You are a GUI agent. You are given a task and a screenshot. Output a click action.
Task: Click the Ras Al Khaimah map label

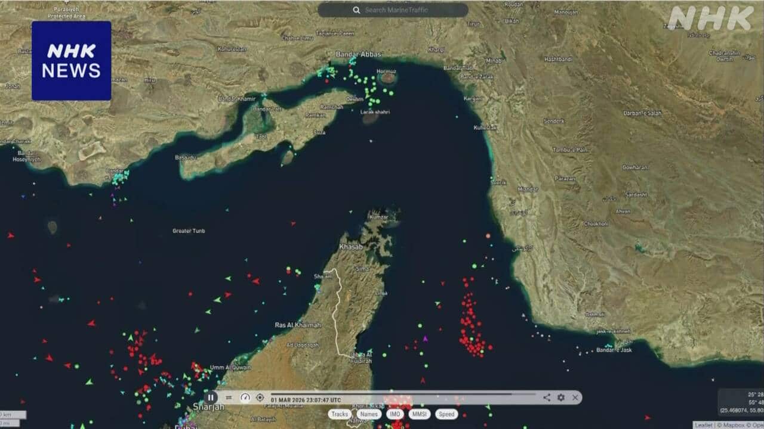(x=297, y=325)
